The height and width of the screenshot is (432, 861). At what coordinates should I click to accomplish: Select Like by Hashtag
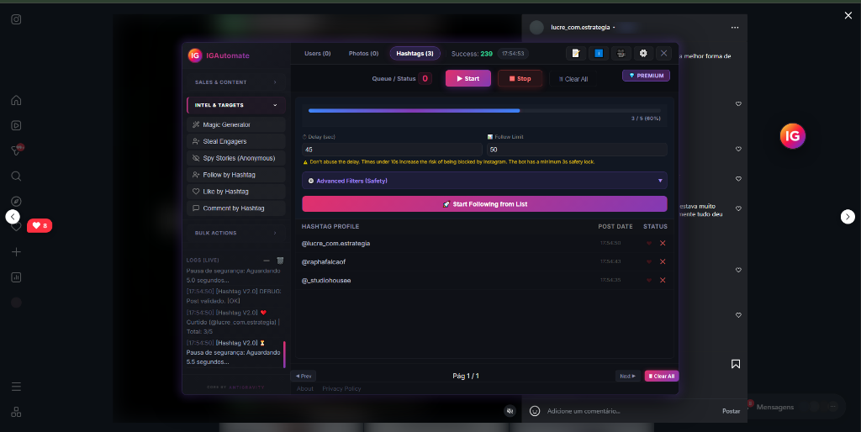coord(236,192)
